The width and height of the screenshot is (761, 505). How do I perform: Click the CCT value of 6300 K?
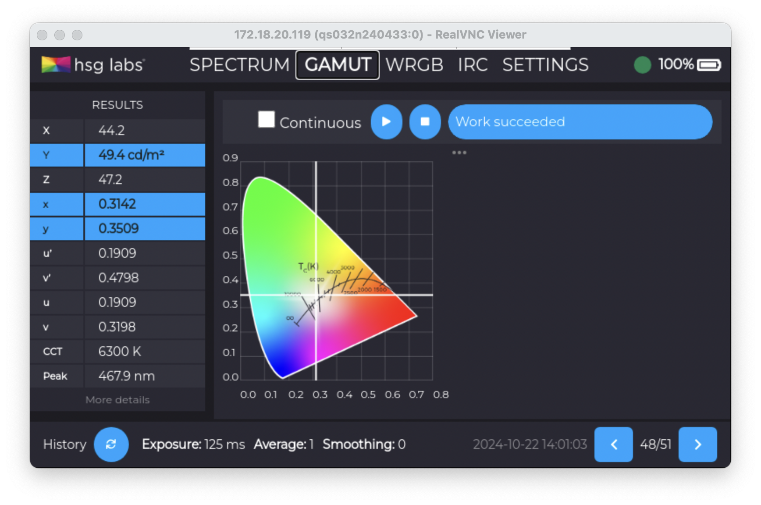click(x=120, y=351)
